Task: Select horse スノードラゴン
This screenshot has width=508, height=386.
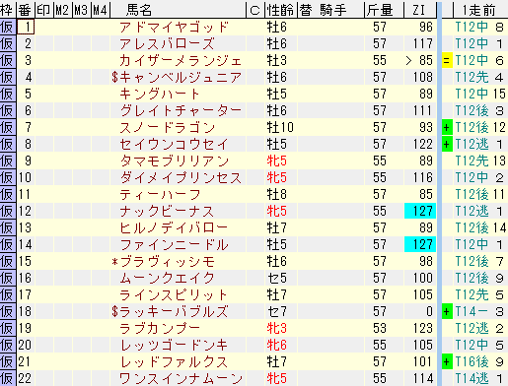Action: [x=167, y=127]
